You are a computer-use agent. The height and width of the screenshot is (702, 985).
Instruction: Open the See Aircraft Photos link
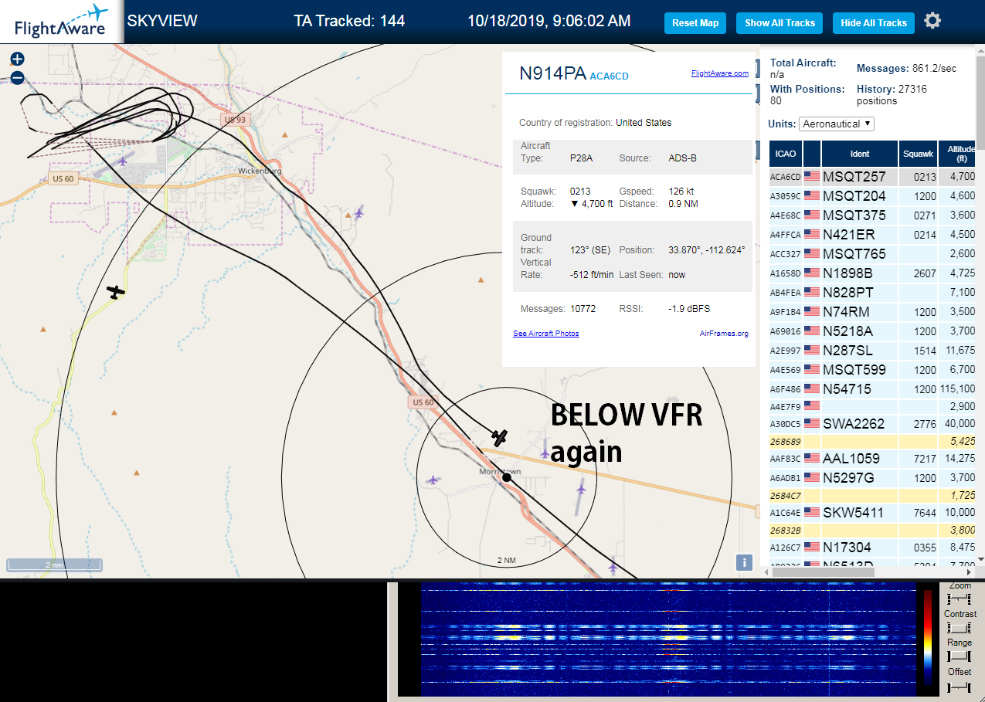546,334
